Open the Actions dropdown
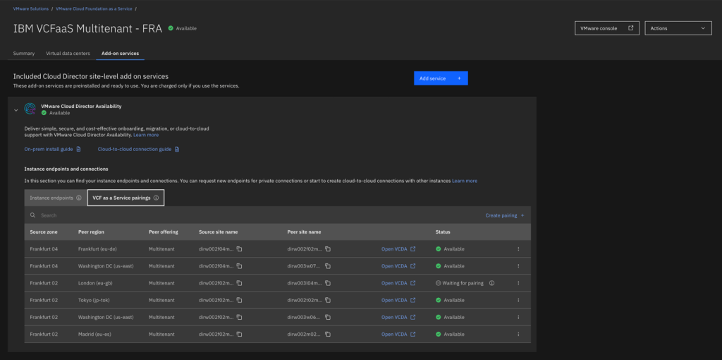The height and width of the screenshot is (360, 722). click(x=678, y=28)
